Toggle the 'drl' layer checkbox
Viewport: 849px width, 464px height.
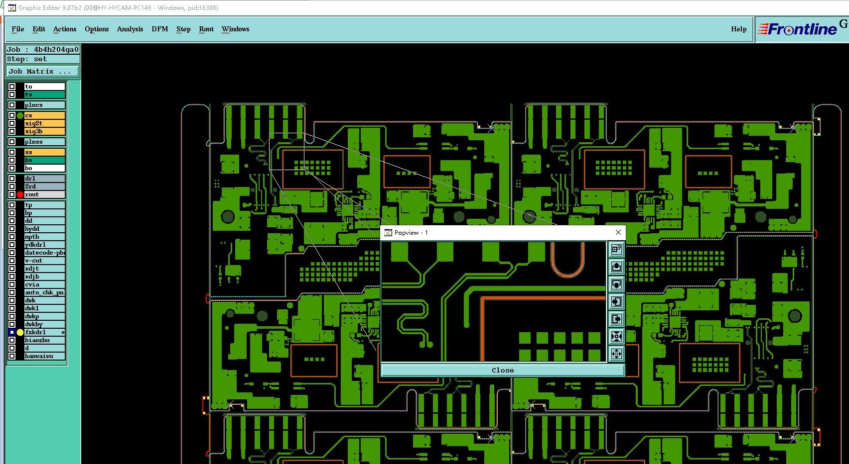(12, 179)
